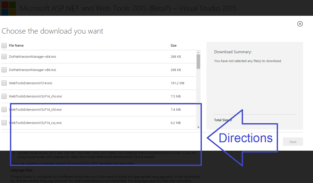
Task: Click the "6.2 MB" size value
Action: tap(176, 123)
